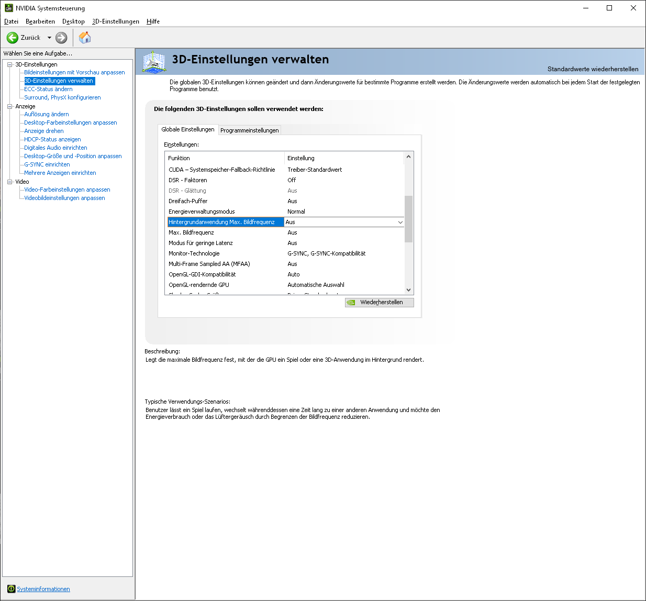Click the green Zurück back arrow icon

[13, 38]
